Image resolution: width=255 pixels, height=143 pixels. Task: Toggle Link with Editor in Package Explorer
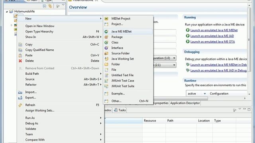pos(50,6)
